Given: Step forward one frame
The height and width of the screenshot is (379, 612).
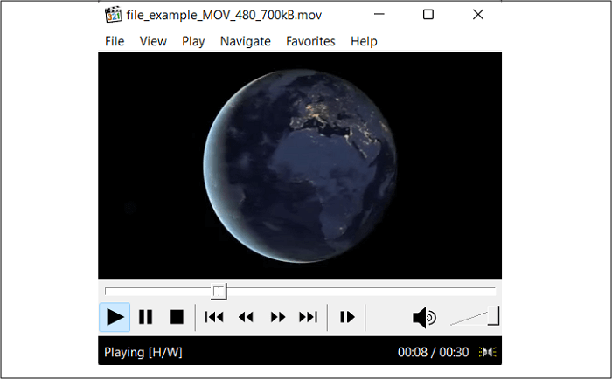Looking at the screenshot, I should (x=347, y=317).
